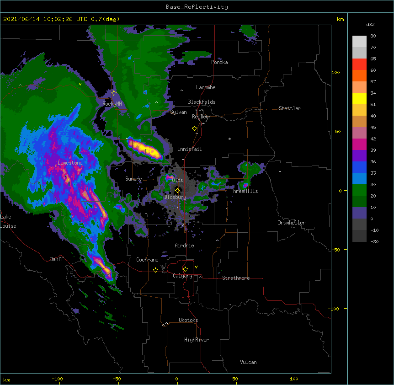Select the slate purple 10 dBZ legend band
394x385 pixels.
359,213
